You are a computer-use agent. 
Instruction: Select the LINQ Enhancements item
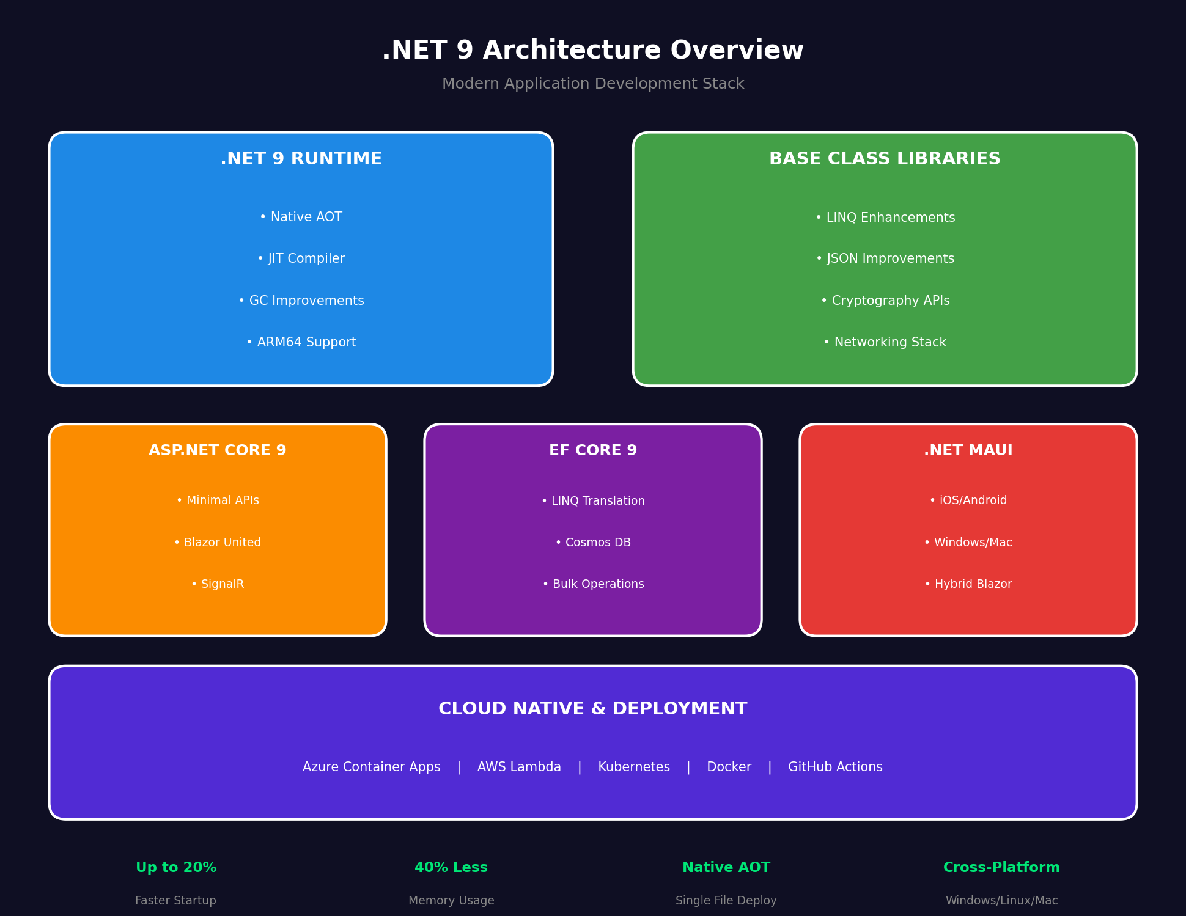pos(885,218)
